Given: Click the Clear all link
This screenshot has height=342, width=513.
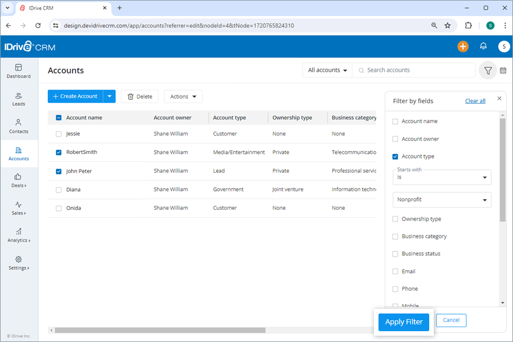Looking at the screenshot, I should click(x=475, y=100).
